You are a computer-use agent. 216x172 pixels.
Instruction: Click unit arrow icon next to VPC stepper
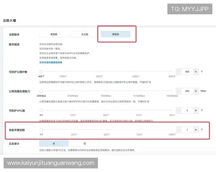(x=202, y=110)
